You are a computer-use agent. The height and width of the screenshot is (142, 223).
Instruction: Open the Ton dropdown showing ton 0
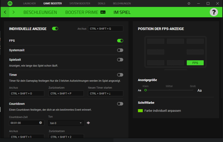pyautogui.click(x=66, y=123)
